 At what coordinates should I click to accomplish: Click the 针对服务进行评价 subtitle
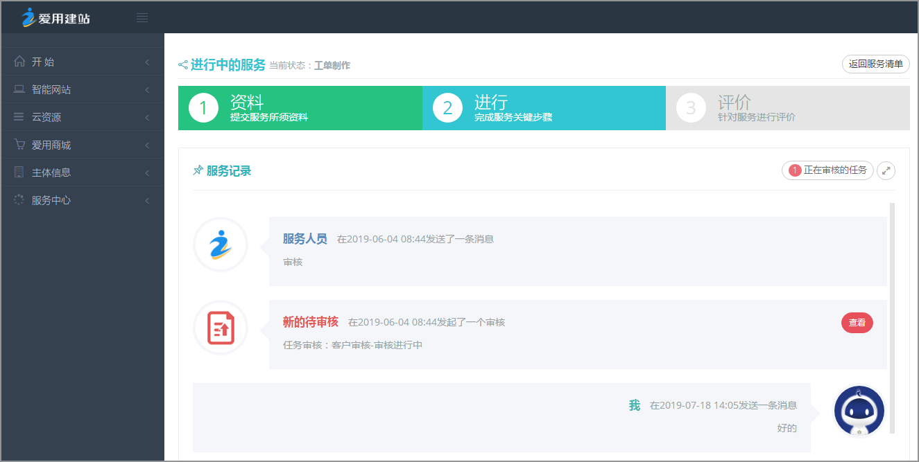click(757, 118)
